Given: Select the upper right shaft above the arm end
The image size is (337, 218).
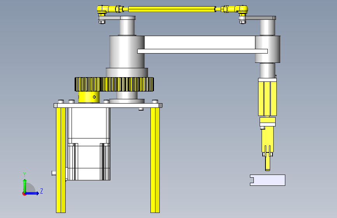Looking at the screenshot, I should coord(267,28).
